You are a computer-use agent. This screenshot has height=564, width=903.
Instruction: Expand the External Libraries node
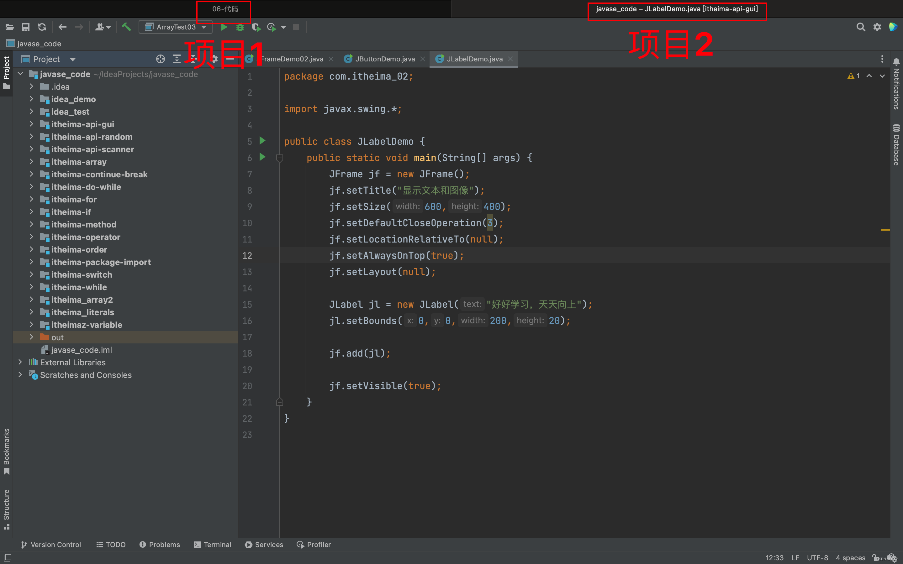pyautogui.click(x=20, y=362)
